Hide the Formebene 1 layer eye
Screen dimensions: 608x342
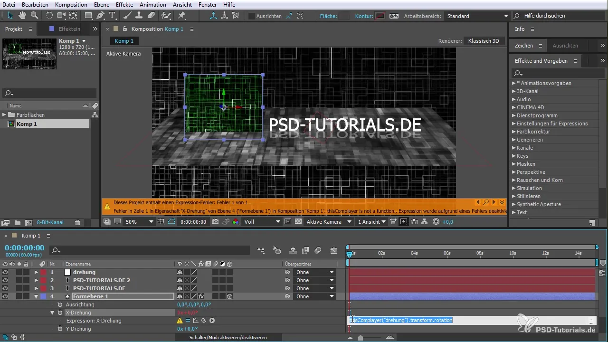coord(5,296)
